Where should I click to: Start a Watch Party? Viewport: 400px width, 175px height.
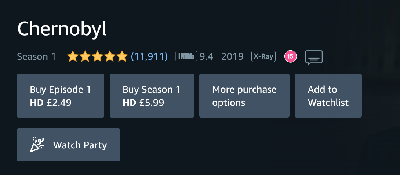(x=68, y=145)
